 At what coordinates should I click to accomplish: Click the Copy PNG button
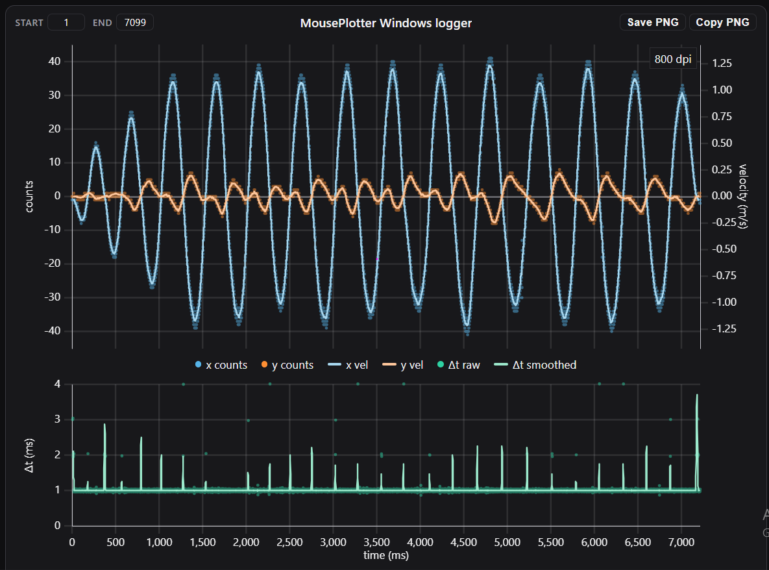tap(722, 22)
